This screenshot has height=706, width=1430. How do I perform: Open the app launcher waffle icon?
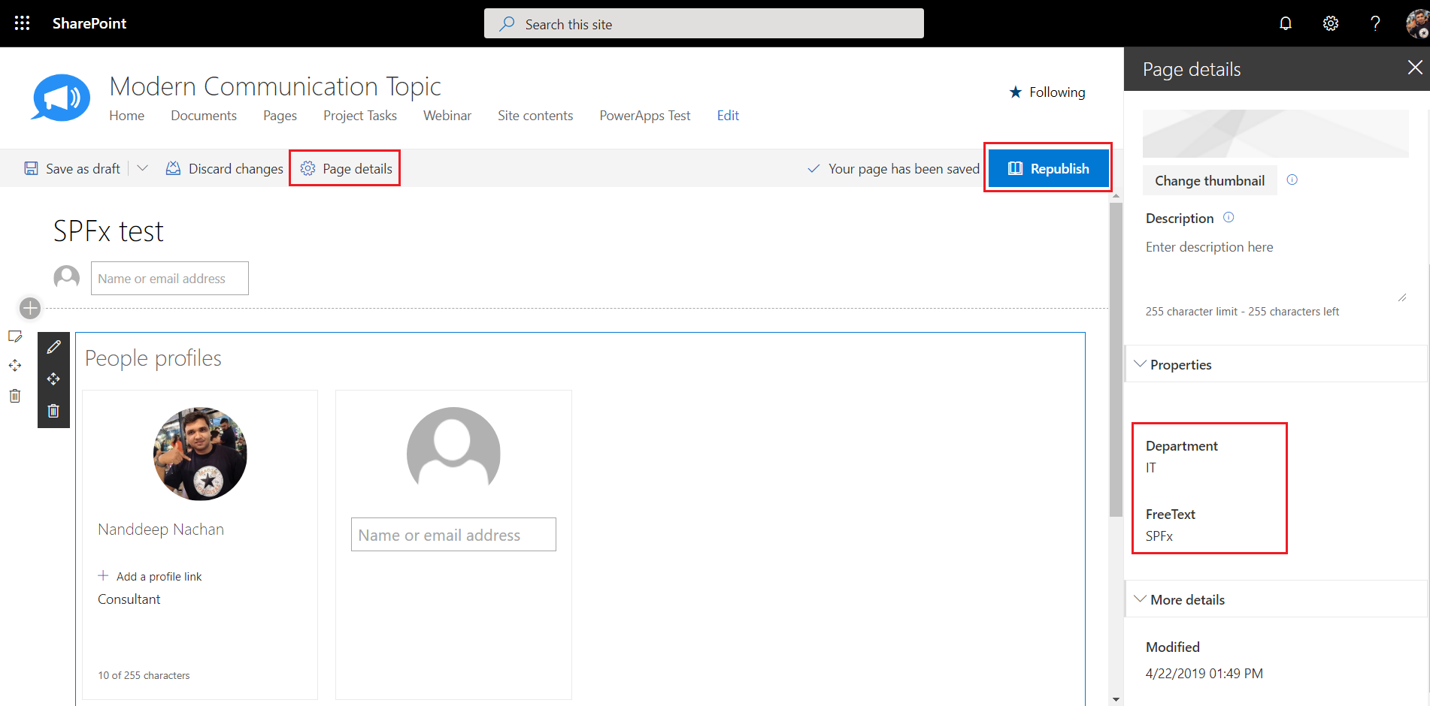[23, 23]
